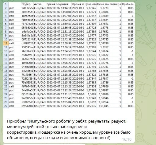156x145 pixels.
Task: Click closing price 1,37954 in row 26
Action: point(103,102)
